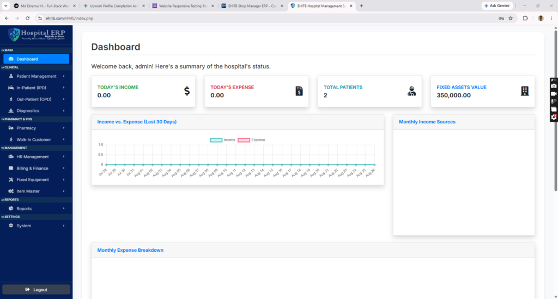Select the EHITB Hospital Management System tab

coord(320,5)
